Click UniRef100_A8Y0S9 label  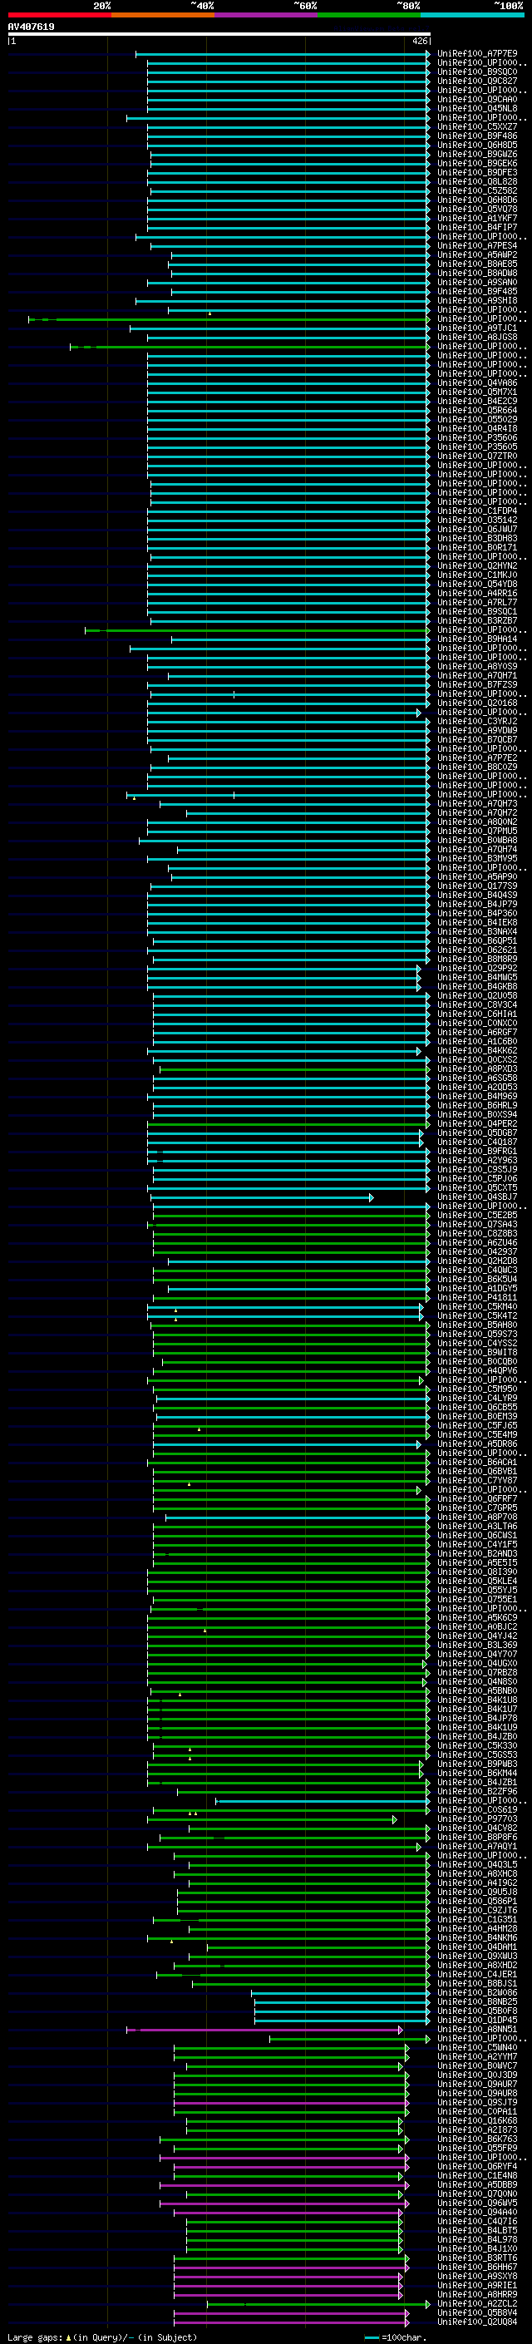(x=477, y=666)
